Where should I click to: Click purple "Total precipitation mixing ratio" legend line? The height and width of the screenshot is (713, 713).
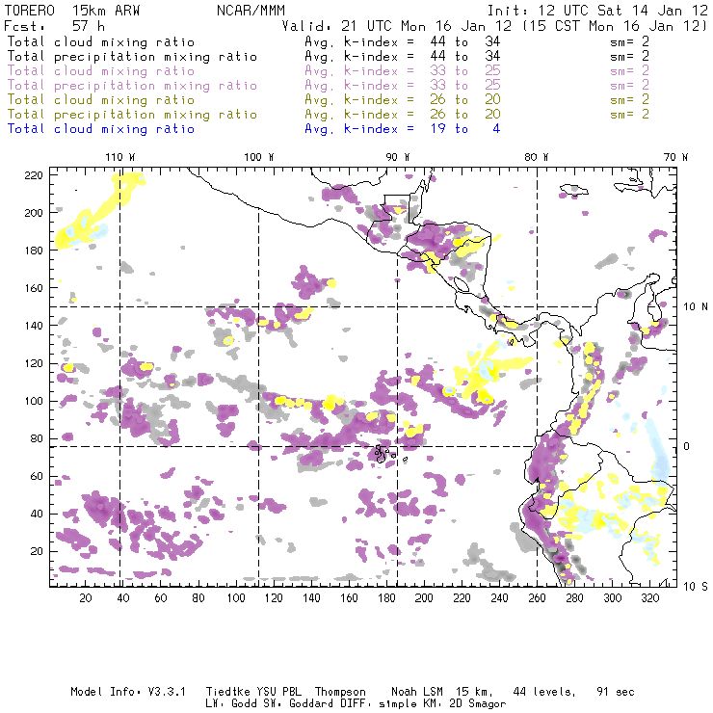coord(132,86)
